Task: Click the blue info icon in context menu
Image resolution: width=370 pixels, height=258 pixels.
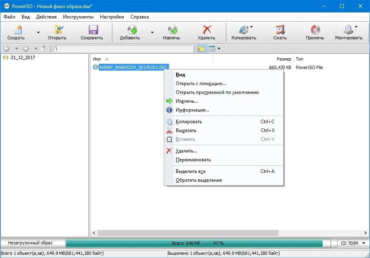Action: point(169,110)
